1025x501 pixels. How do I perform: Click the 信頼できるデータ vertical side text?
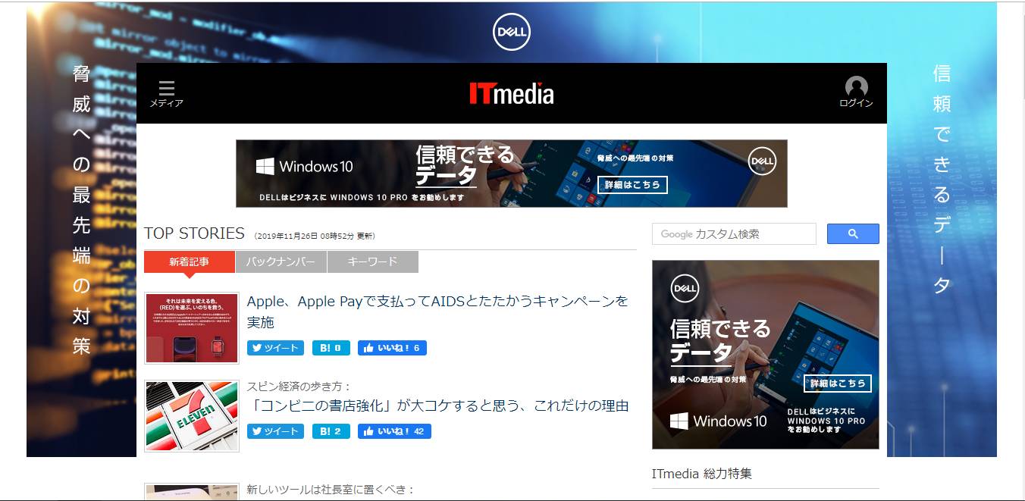(x=942, y=180)
